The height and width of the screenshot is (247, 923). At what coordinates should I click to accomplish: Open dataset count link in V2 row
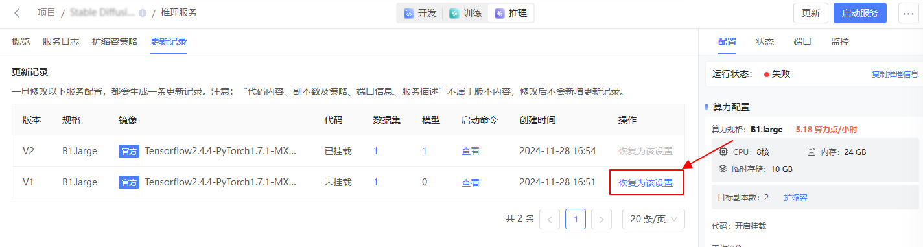(376, 151)
